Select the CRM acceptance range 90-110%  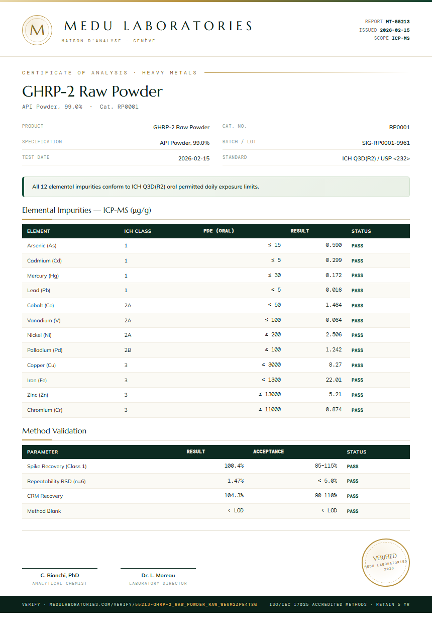(326, 496)
